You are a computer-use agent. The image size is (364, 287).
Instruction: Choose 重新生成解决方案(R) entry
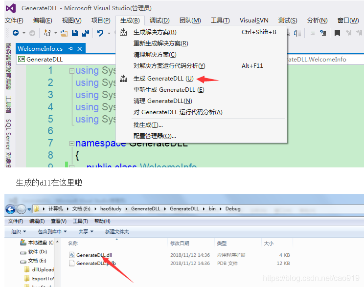(201, 43)
